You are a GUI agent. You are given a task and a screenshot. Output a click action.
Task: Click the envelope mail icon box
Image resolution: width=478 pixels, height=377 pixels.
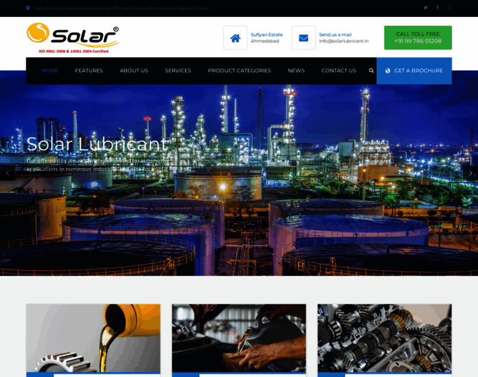point(303,38)
